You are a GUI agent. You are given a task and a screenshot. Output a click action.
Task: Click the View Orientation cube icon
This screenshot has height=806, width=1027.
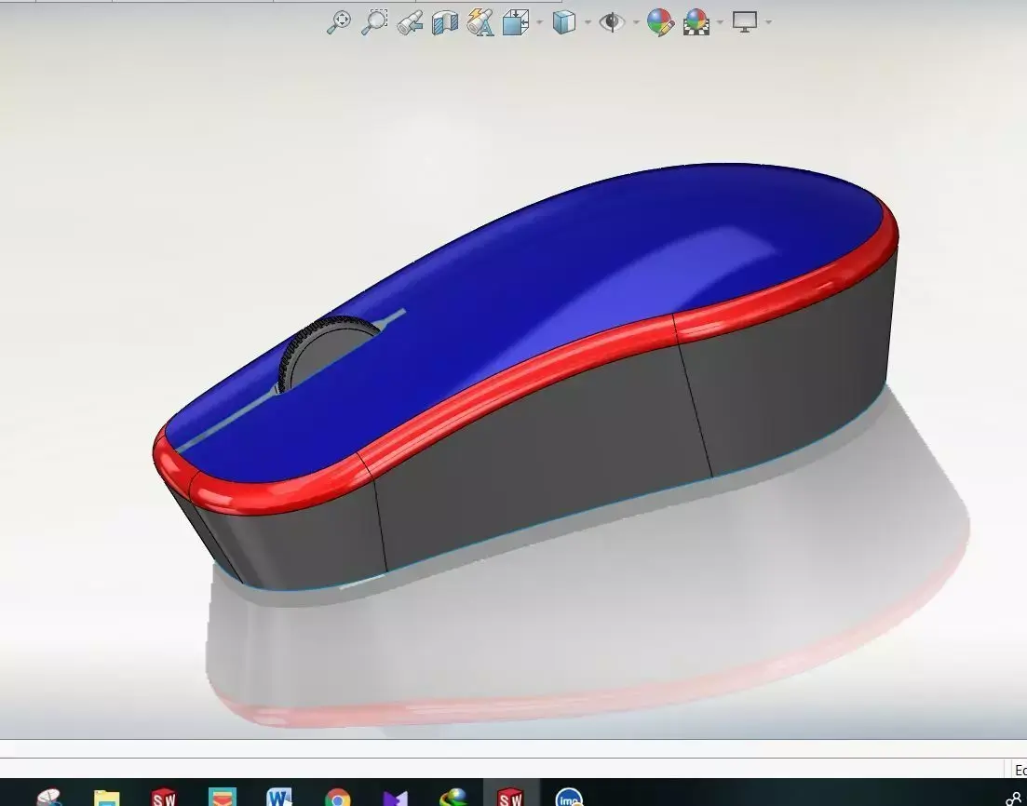click(x=516, y=22)
